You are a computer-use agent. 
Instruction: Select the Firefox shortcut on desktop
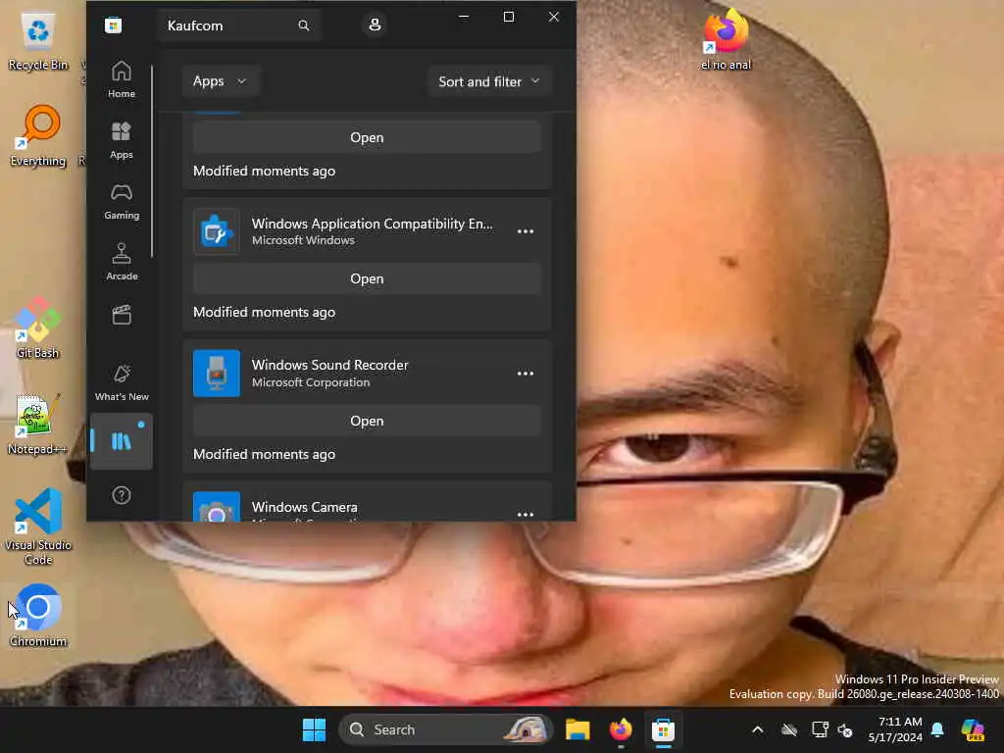[727, 39]
